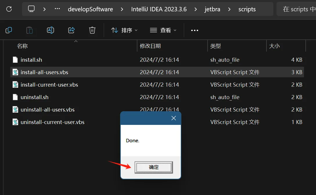Open the See more toolbar menu

point(194,30)
